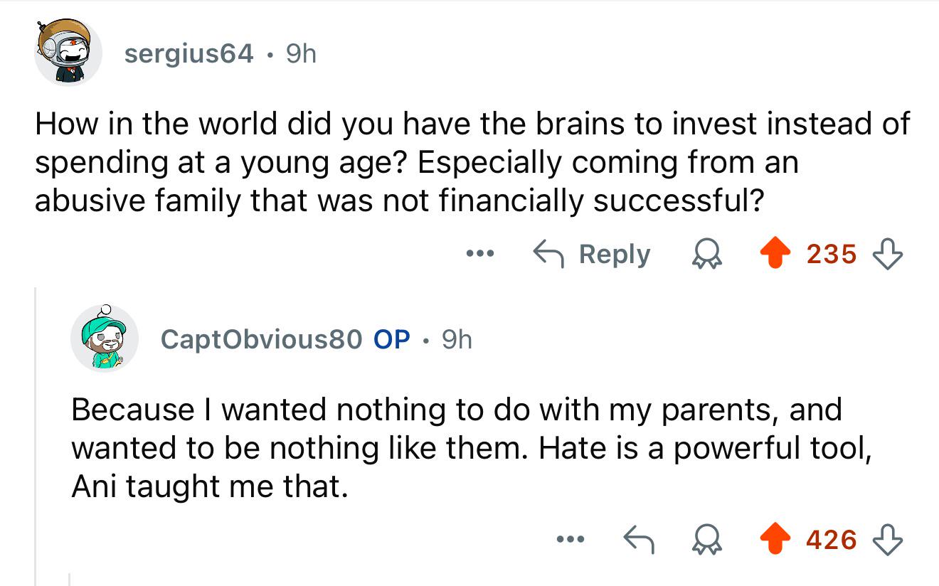This screenshot has height=586, width=939.
Task: Click the 235 vote score
Action: tap(832, 254)
